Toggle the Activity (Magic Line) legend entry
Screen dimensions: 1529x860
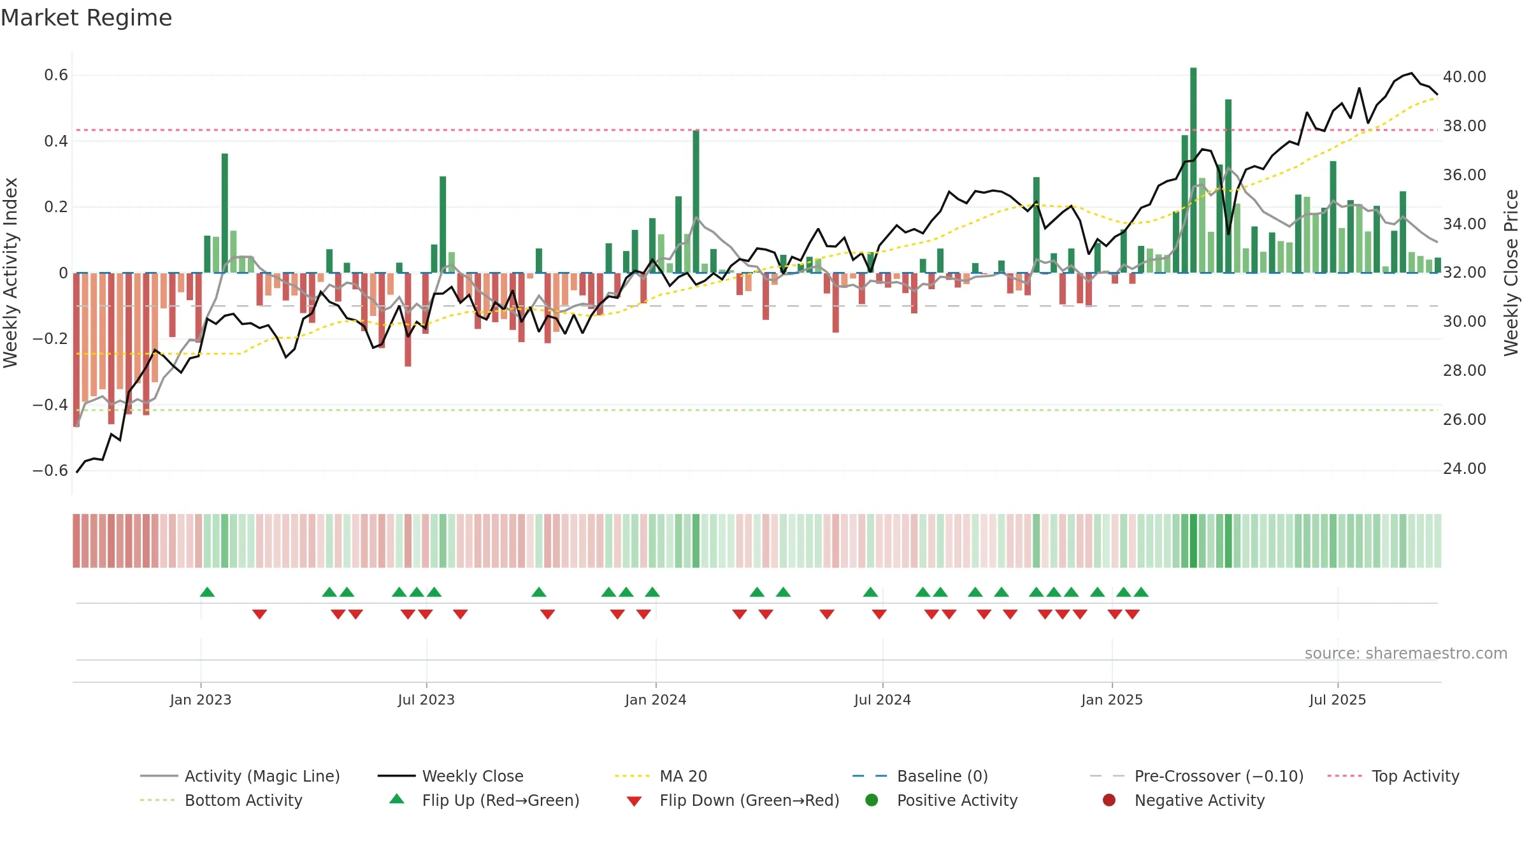240,776
